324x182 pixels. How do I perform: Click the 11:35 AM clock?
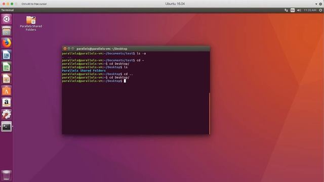[310, 10]
